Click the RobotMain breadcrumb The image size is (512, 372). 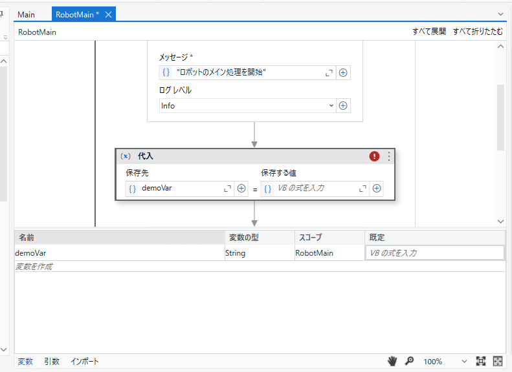click(x=38, y=32)
